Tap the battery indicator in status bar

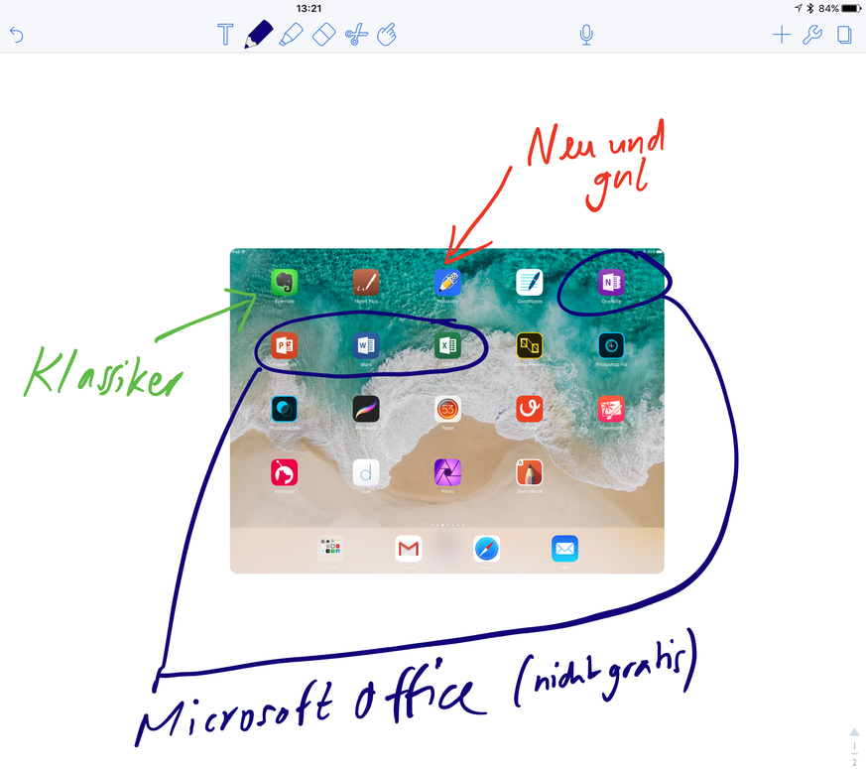click(849, 8)
